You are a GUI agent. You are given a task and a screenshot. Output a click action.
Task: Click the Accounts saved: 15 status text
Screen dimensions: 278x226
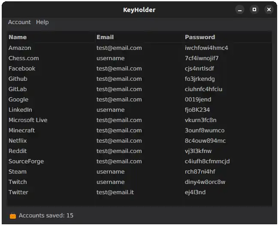coord(46,216)
